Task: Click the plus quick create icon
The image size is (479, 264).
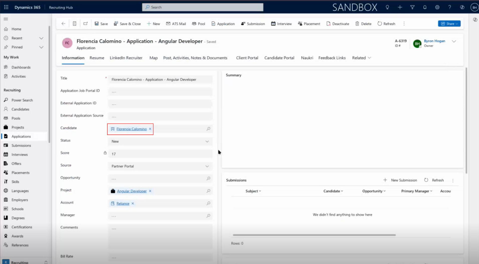Action: pos(400,7)
